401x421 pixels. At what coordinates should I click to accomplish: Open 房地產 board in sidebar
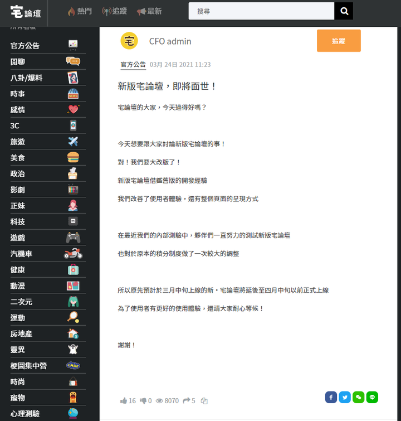coord(48,333)
